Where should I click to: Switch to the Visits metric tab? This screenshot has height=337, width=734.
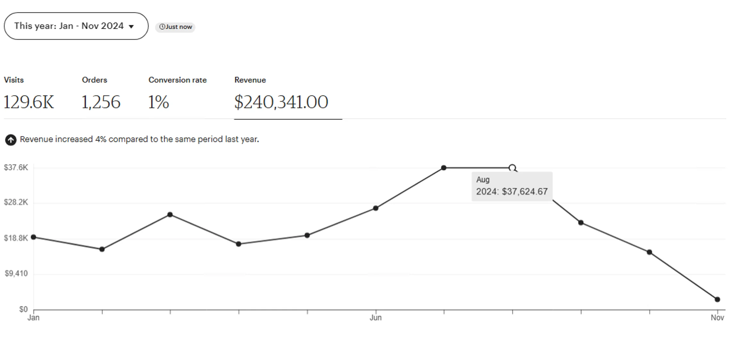(x=29, y=94)
